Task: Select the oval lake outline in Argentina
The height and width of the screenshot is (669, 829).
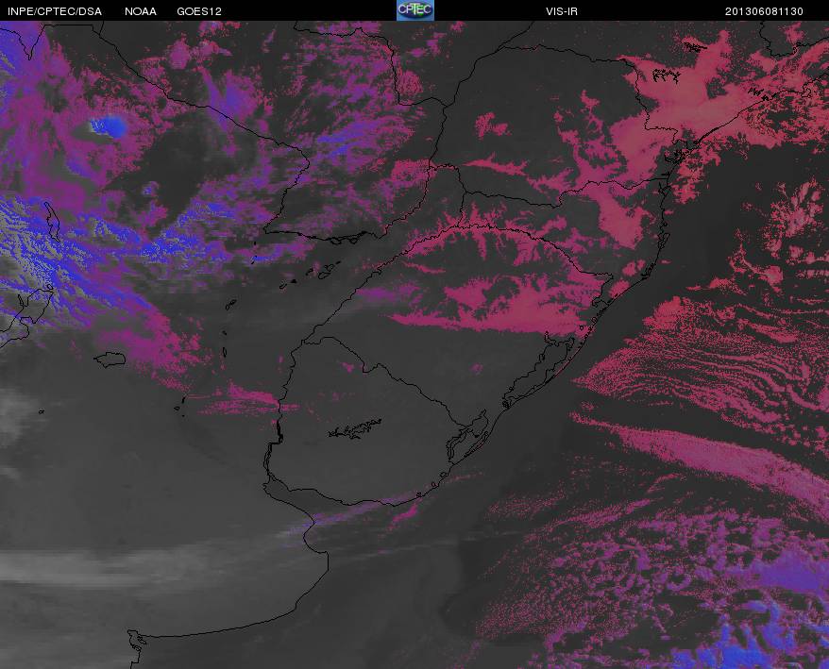Action: pos(110,360)
